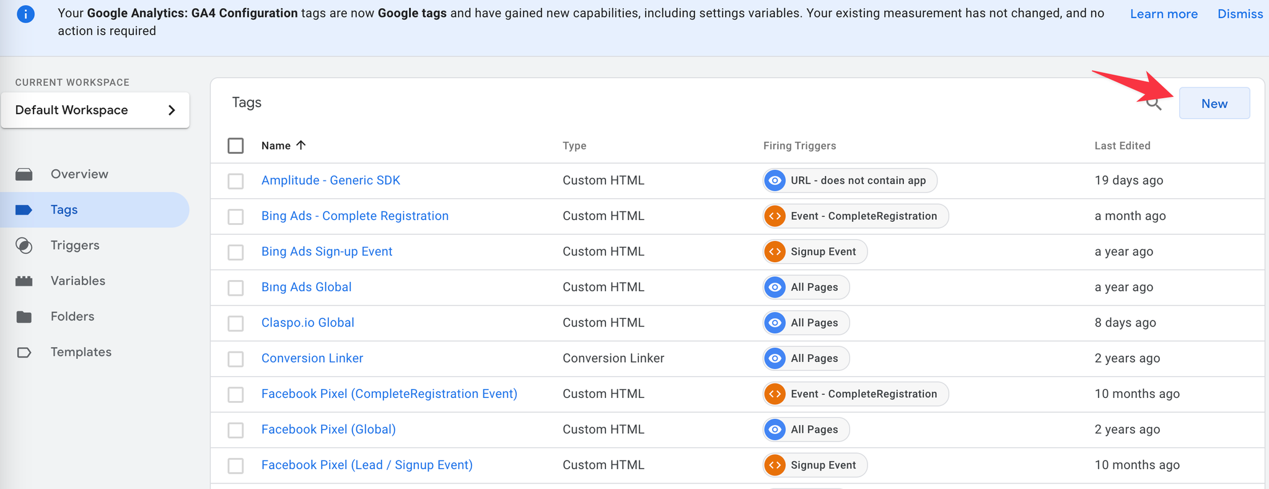
Task: Open Facebook Pixel (Lead / Signup Event) tag
Action: (x=367, y=465)
